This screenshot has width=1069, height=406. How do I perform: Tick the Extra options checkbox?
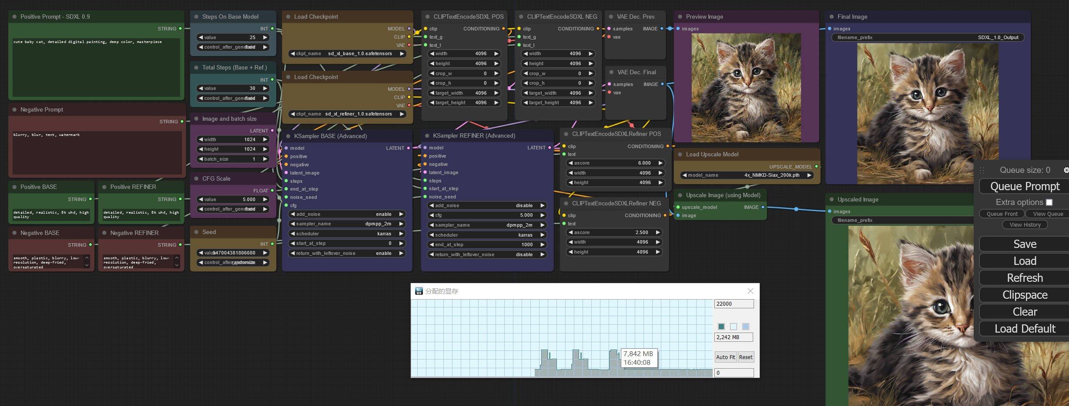tap(1049, 202)
